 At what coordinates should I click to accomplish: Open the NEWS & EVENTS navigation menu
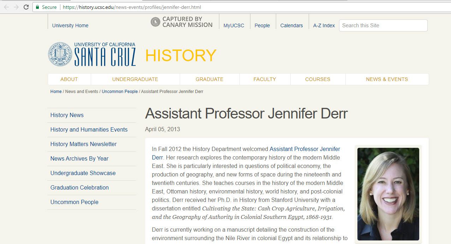387,79
